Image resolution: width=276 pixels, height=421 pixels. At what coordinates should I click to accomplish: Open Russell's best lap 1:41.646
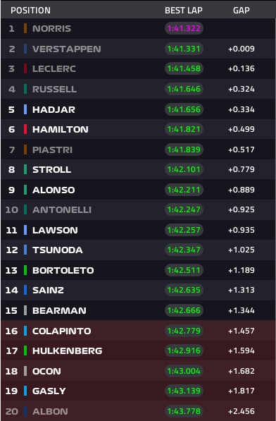[184, 89]
